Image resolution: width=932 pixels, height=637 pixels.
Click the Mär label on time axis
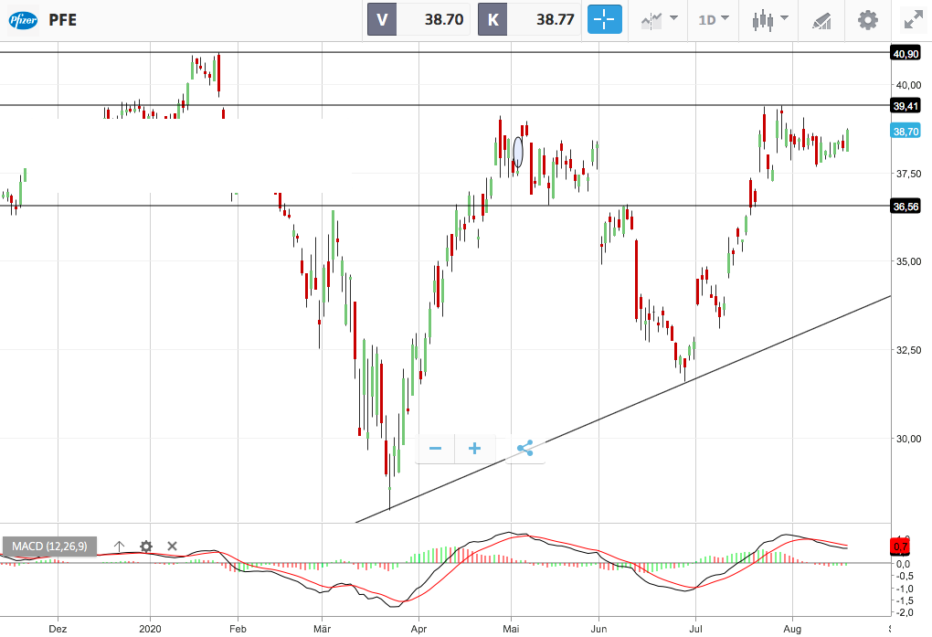point(322,629)
